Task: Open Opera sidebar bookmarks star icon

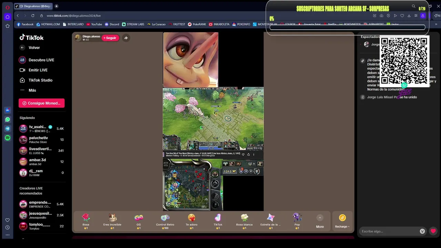Action: (x=7, y=26)
